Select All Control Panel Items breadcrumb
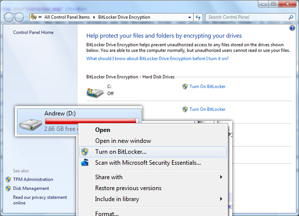Viewport: 299px width, 216px height. 67,17
